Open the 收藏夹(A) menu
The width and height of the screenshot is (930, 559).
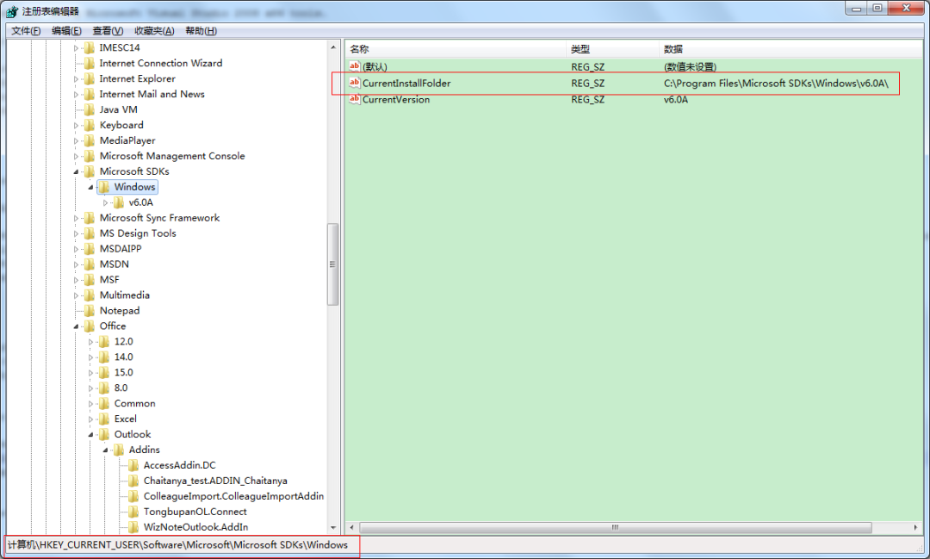click(x=154, y=31)
